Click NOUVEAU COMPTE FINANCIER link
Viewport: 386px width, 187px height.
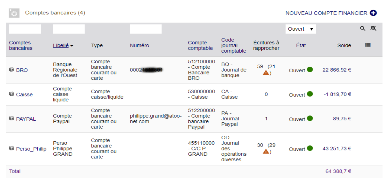326,13
